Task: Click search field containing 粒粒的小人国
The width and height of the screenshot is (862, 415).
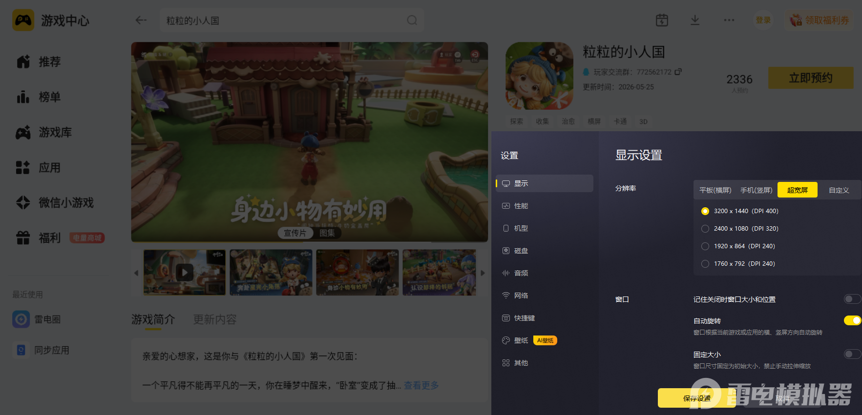Action: [292, 20]
